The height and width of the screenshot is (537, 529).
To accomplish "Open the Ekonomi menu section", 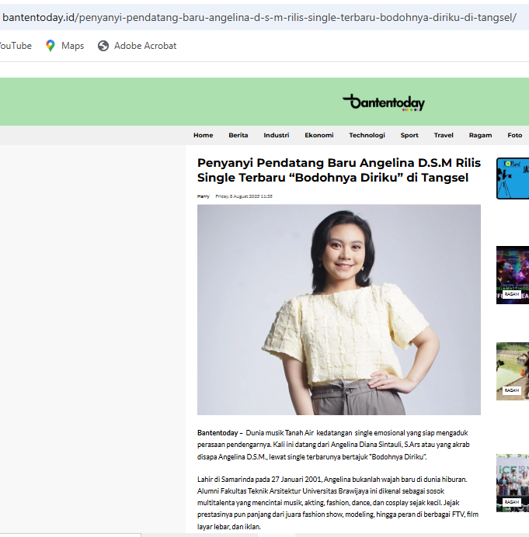I will coord(318,135).
